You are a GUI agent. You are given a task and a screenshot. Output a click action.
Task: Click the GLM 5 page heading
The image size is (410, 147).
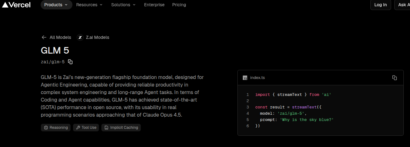point(55,50)
